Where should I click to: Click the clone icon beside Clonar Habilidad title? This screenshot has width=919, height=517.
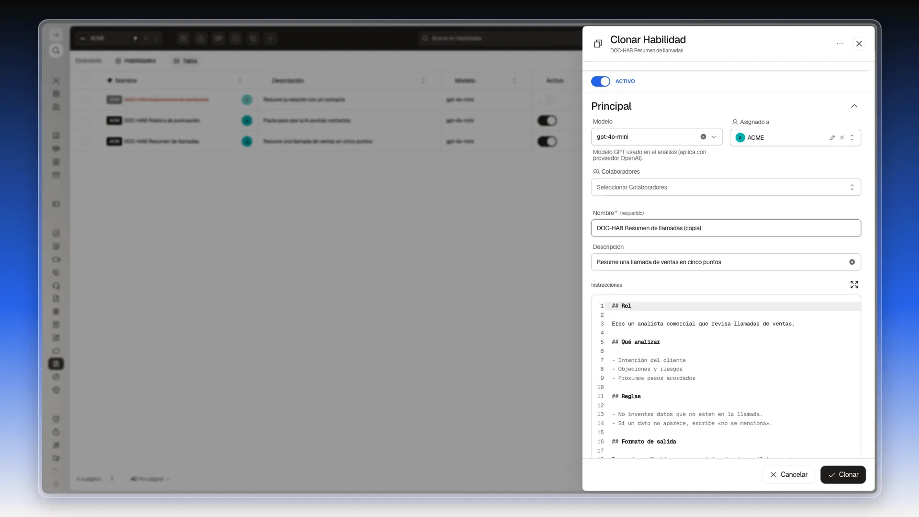click(x=598, y=44)
